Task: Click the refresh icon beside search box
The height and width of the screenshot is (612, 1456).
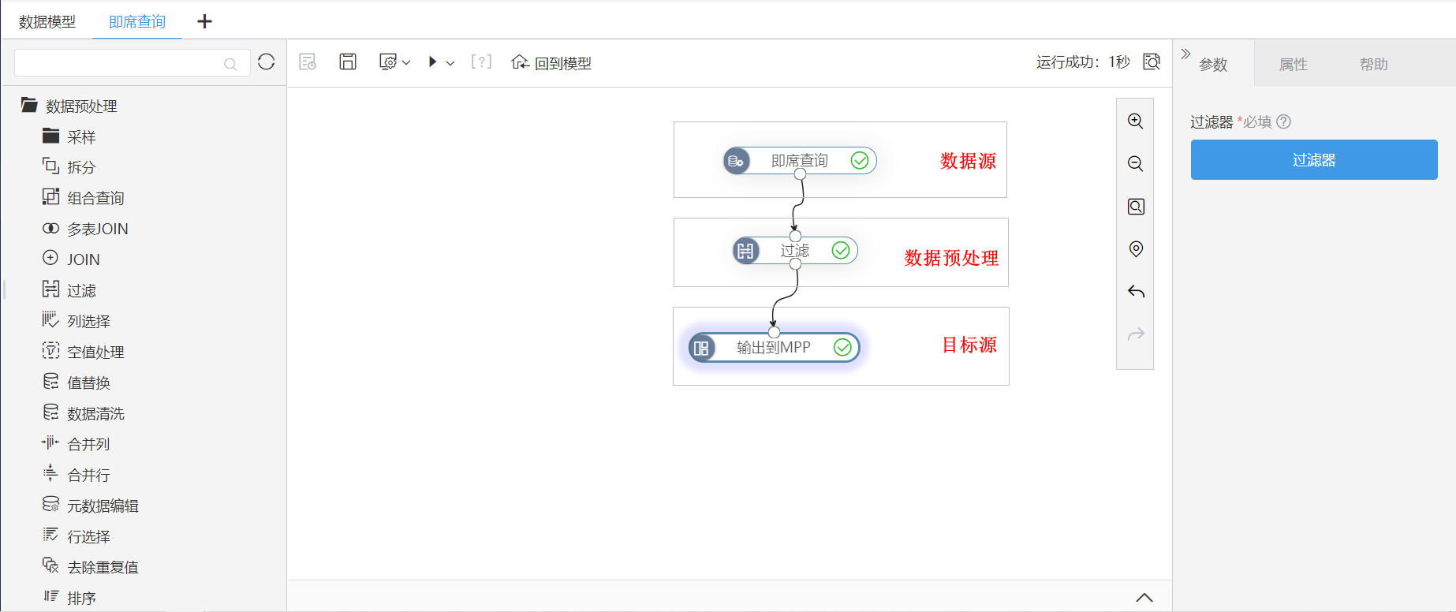Action: (267, 62)
